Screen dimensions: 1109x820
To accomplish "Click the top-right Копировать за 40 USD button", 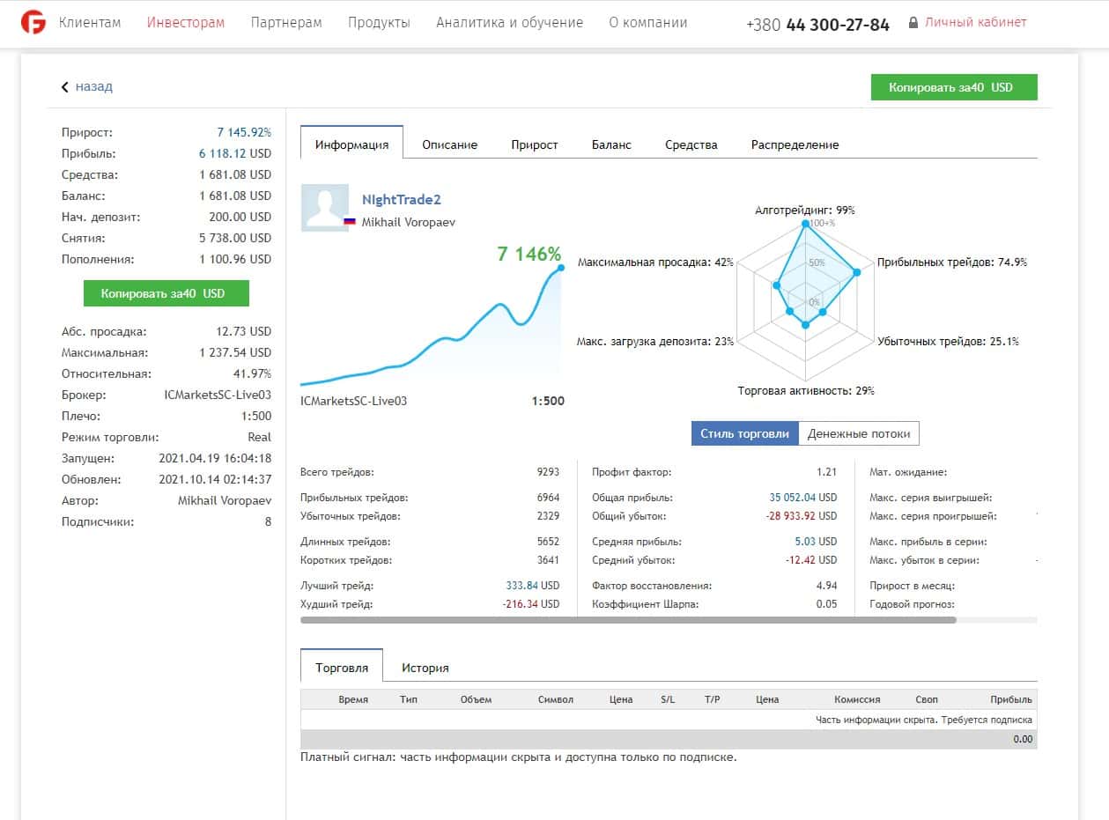I will click(954, 87).
